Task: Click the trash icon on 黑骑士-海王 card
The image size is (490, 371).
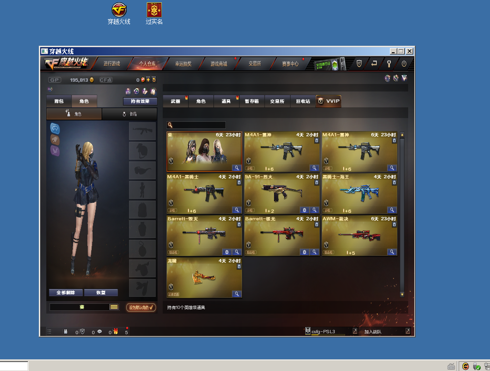Action: (394, 182)
